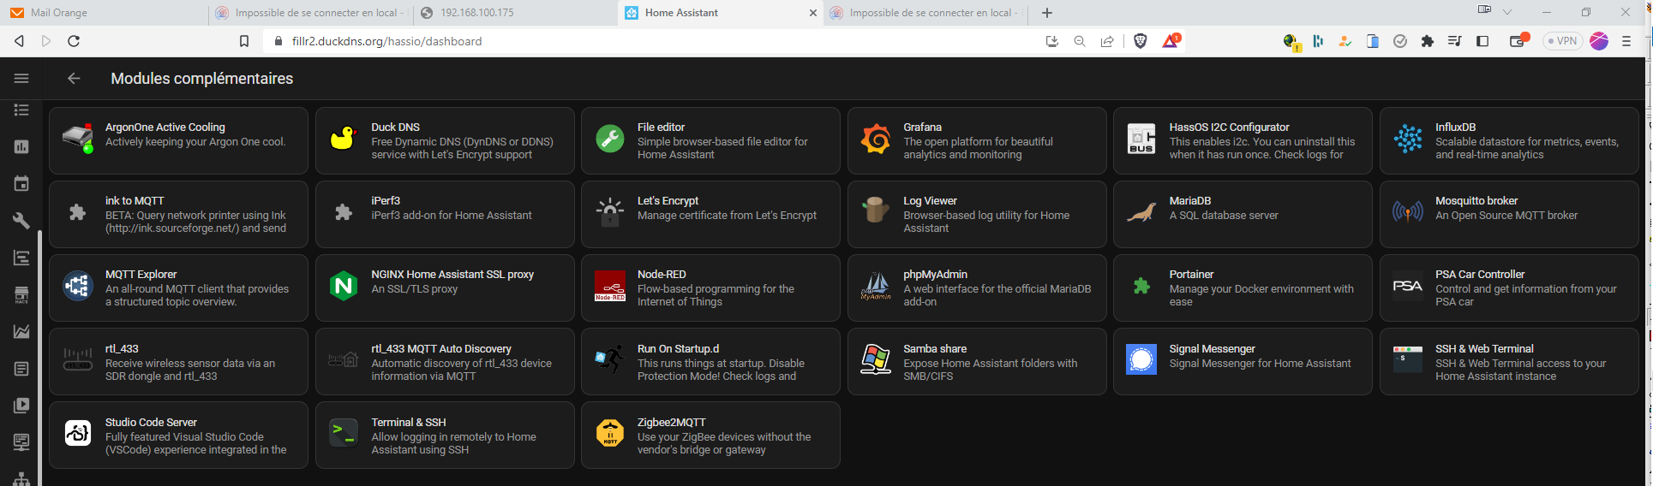Open the rtl_433 receiver icon
This screenshot has height=486, width=1653.
[x=78, y=359]
